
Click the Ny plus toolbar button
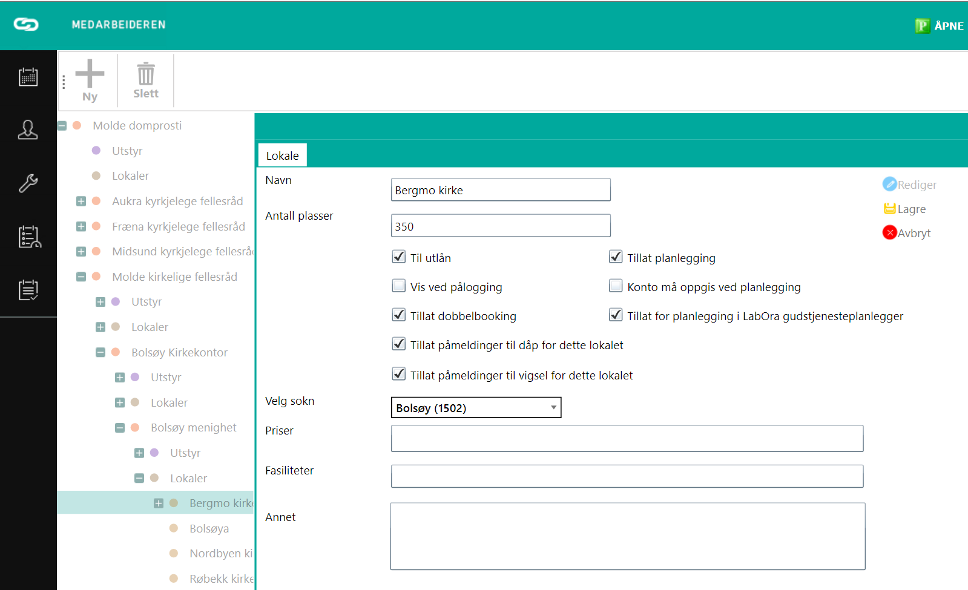tap(90, 80)
